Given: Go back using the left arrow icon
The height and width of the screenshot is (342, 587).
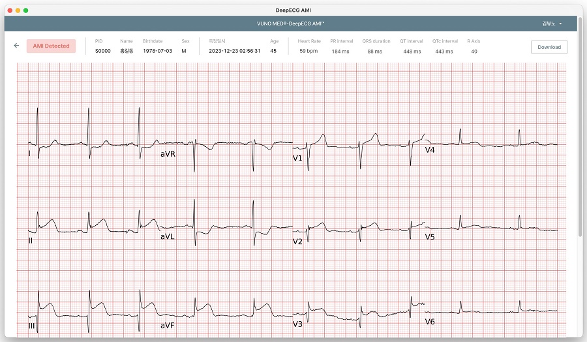Looking at the screenshot, I should [x=16, y=46].
